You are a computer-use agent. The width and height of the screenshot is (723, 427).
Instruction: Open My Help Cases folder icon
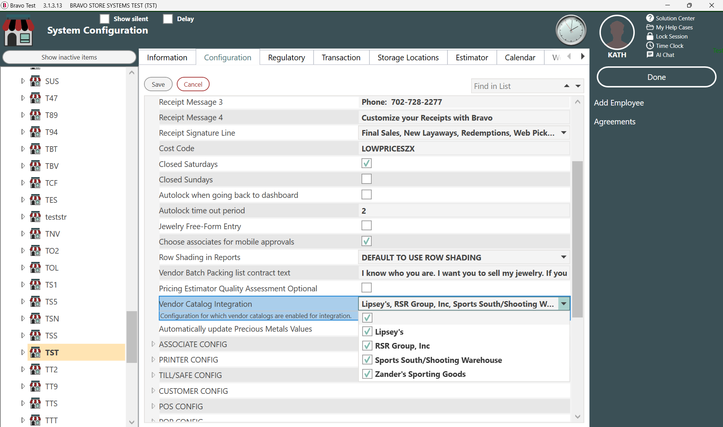(x=650, y=27)
